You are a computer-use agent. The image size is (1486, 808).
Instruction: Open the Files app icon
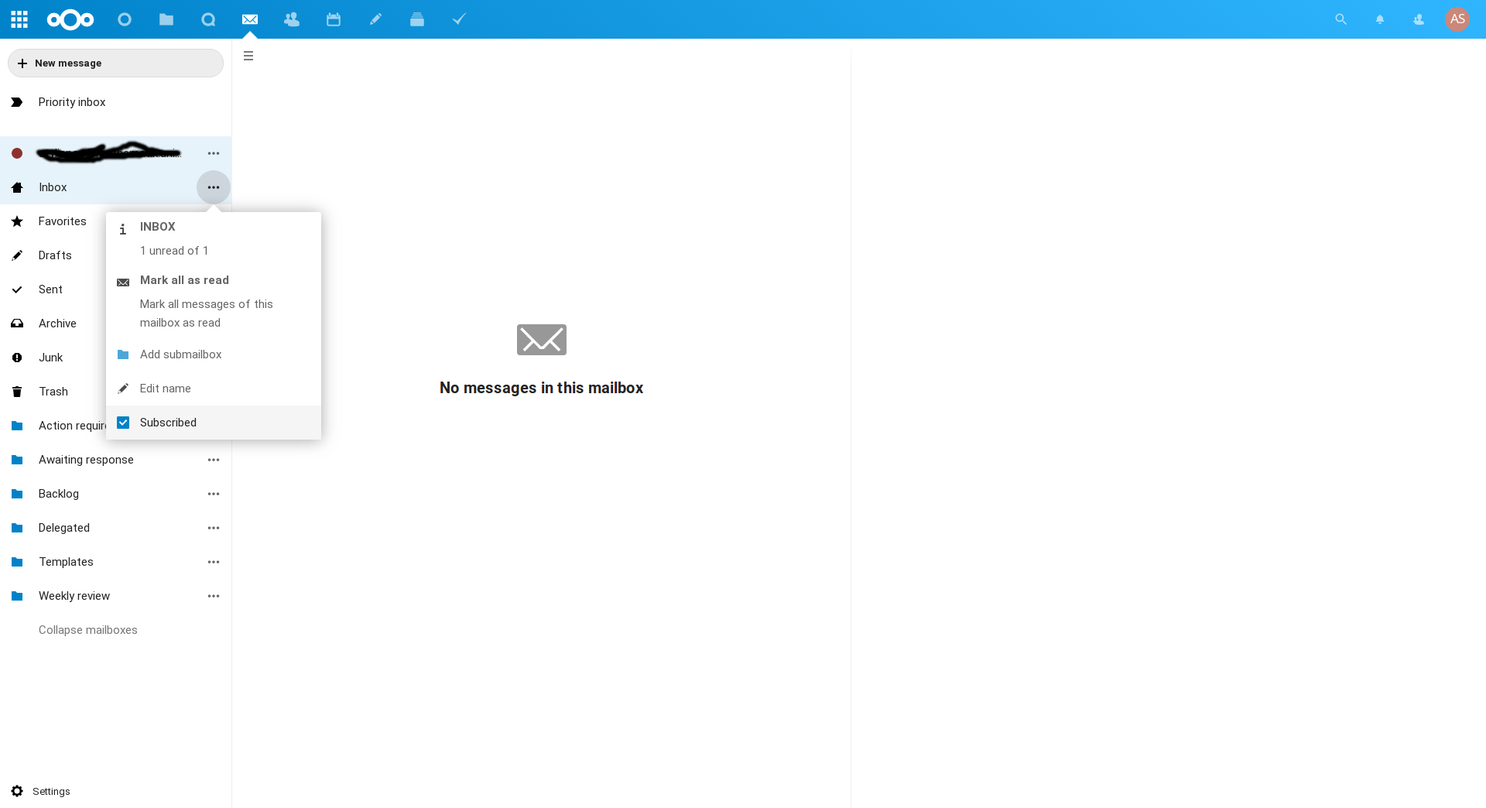point(166,19)
